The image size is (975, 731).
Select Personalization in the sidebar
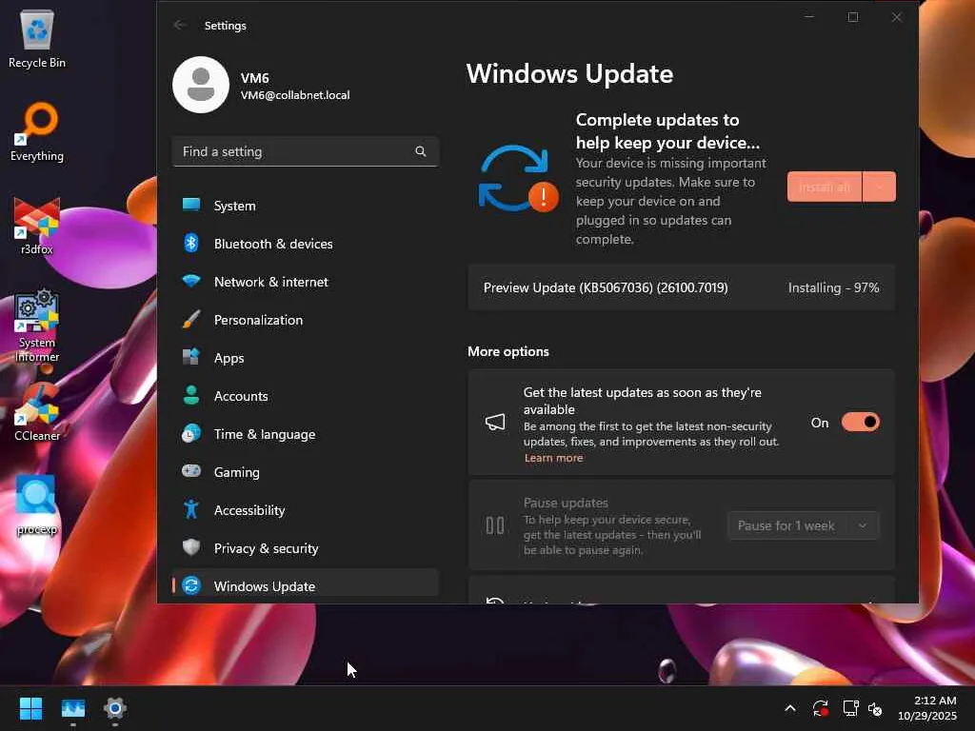(306, 320)
